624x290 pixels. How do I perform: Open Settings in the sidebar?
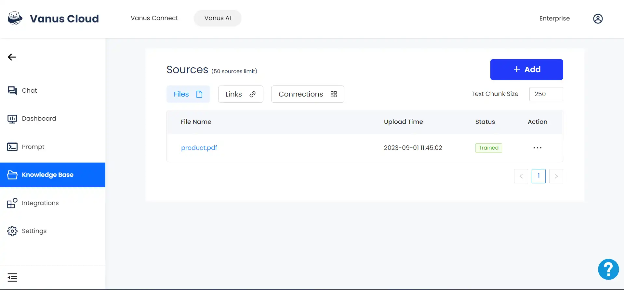[x=53, y=231]
